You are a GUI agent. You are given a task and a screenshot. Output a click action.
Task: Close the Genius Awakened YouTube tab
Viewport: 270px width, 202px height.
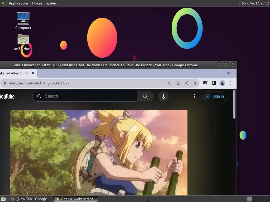(33, 73)
